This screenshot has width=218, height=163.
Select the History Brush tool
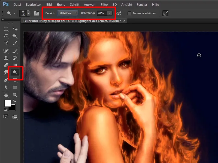[x=15, y=58]
